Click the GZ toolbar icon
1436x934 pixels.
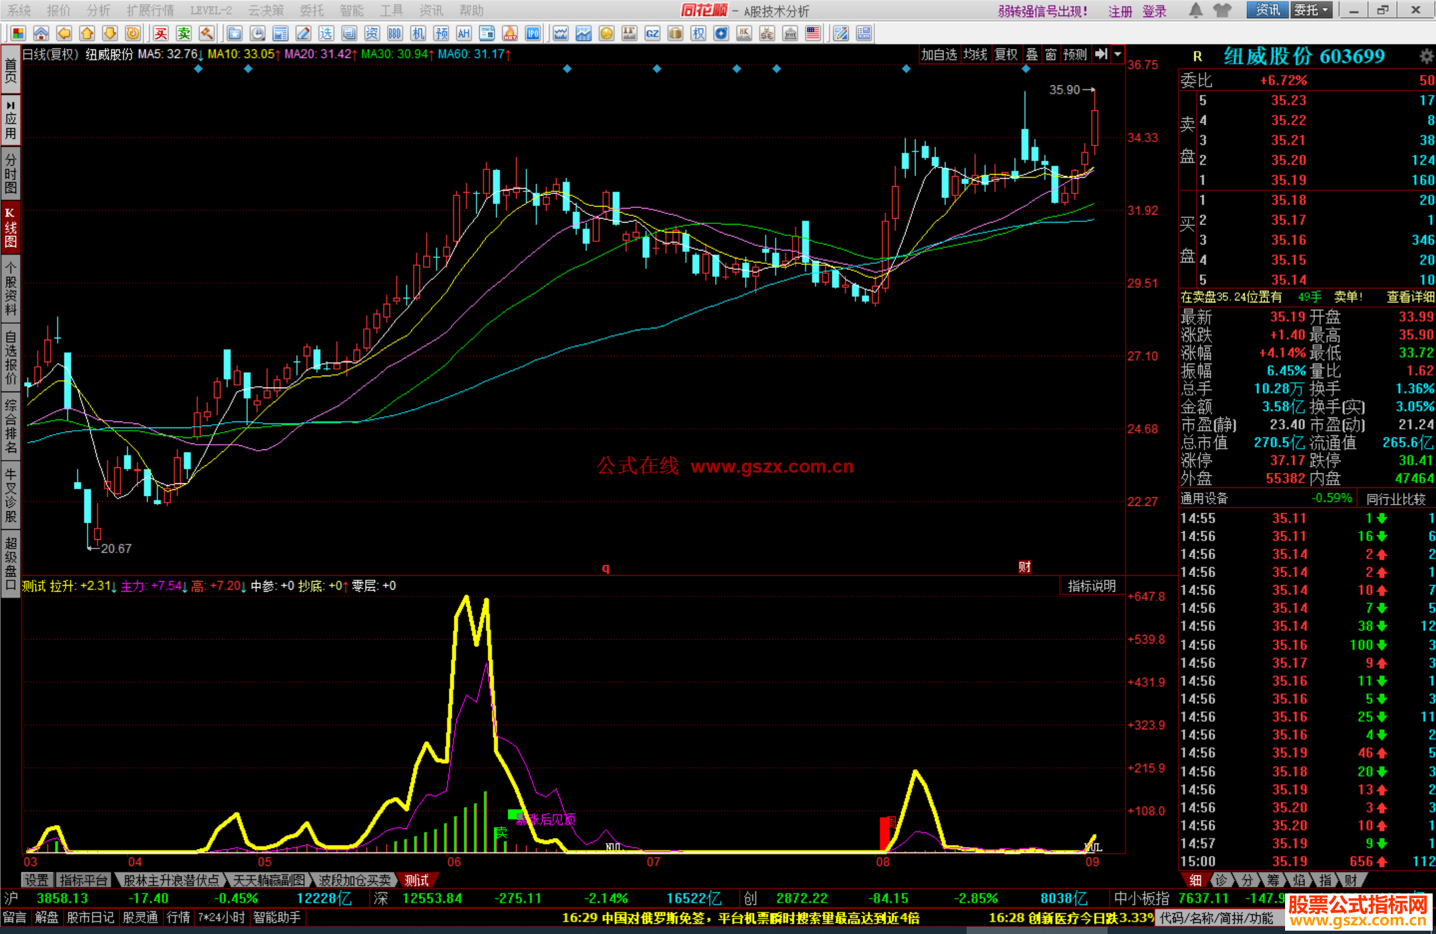pos(652,33)
